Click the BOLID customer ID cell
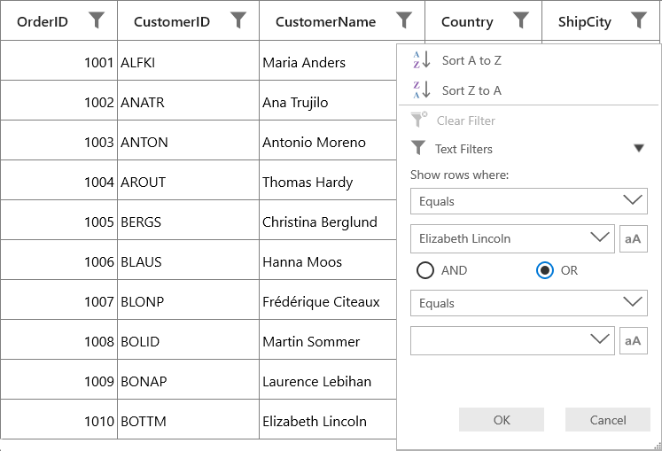 (x=188, y=339)
